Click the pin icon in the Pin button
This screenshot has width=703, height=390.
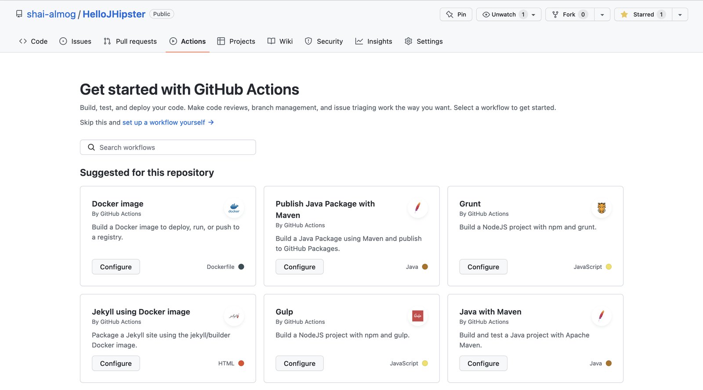(x=449, y=14)
